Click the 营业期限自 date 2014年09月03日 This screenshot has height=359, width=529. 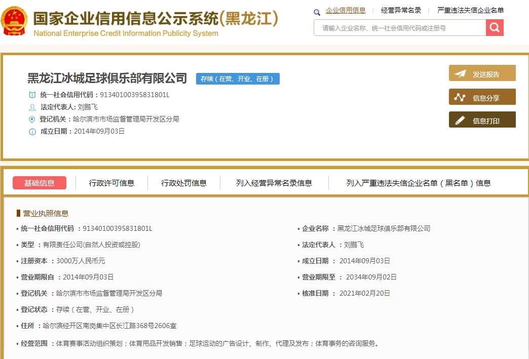[88, 277]
